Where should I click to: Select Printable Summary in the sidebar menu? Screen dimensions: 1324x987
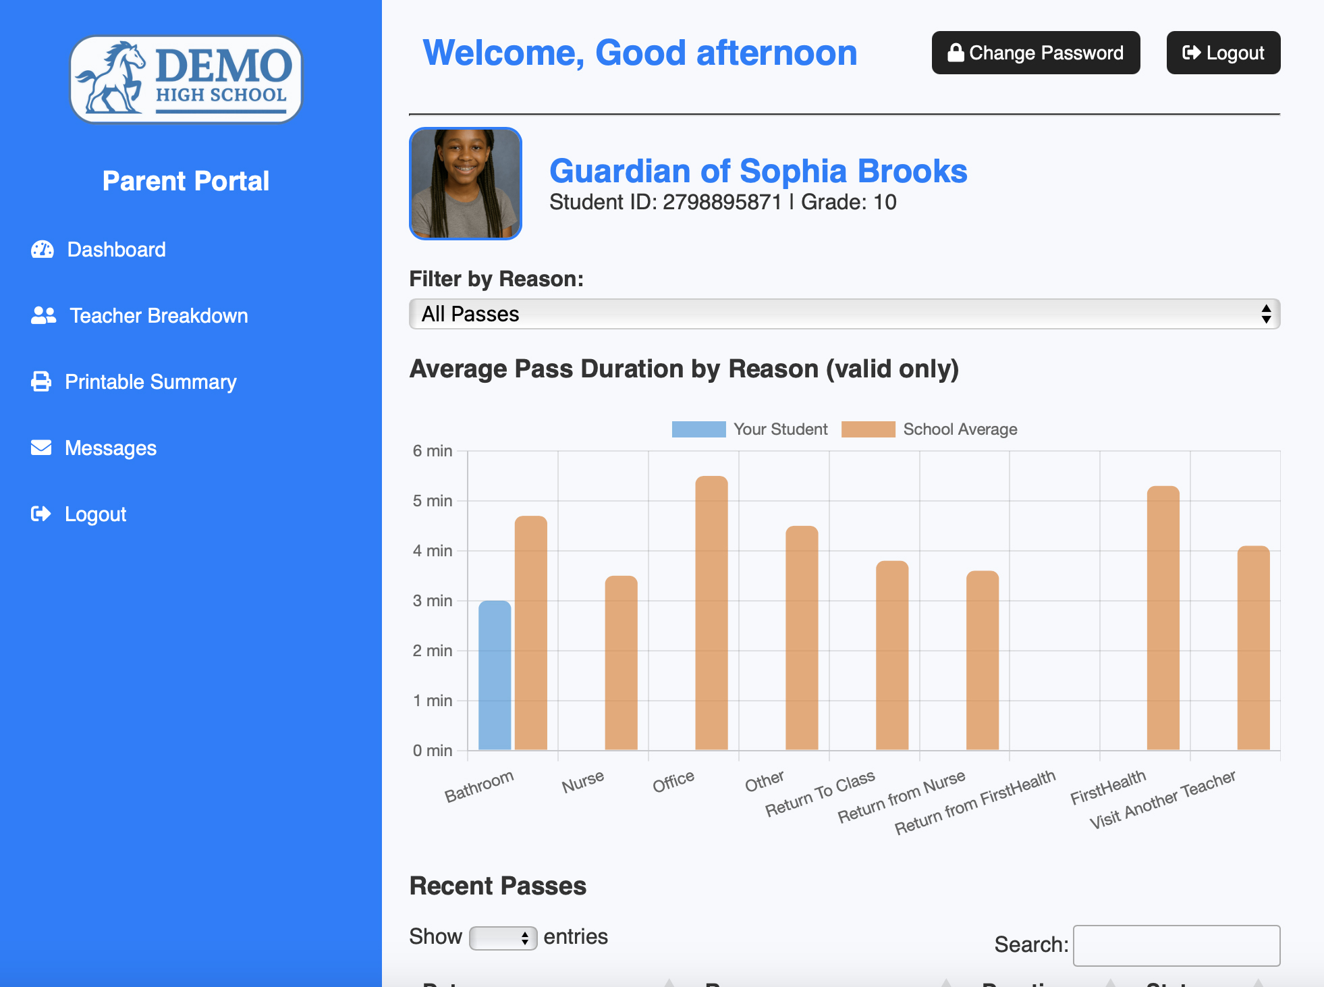(x=150, y=381)
